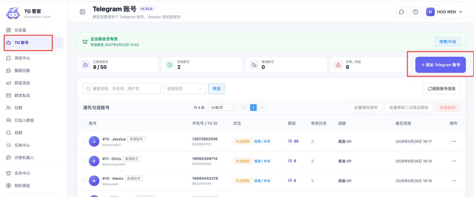The height and width of the screenshot is (197, 474).
Task: Click the Jessica row J avatar
Action: click(x=94, y=141)
